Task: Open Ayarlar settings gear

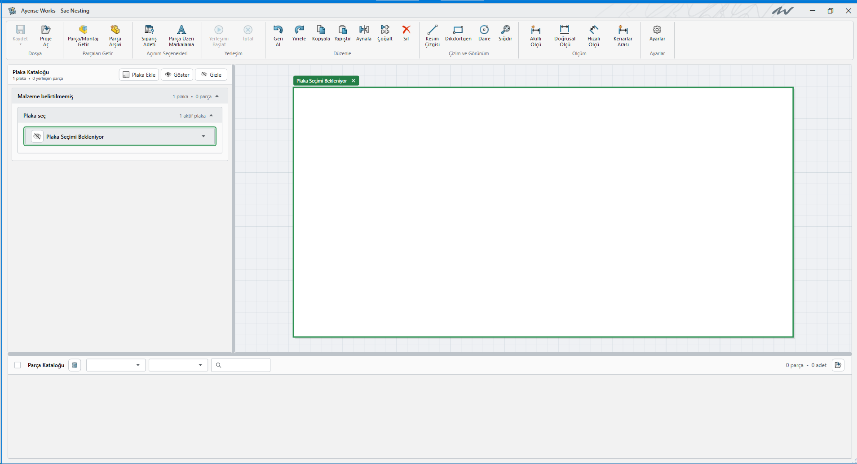Action: pos(657,33)
